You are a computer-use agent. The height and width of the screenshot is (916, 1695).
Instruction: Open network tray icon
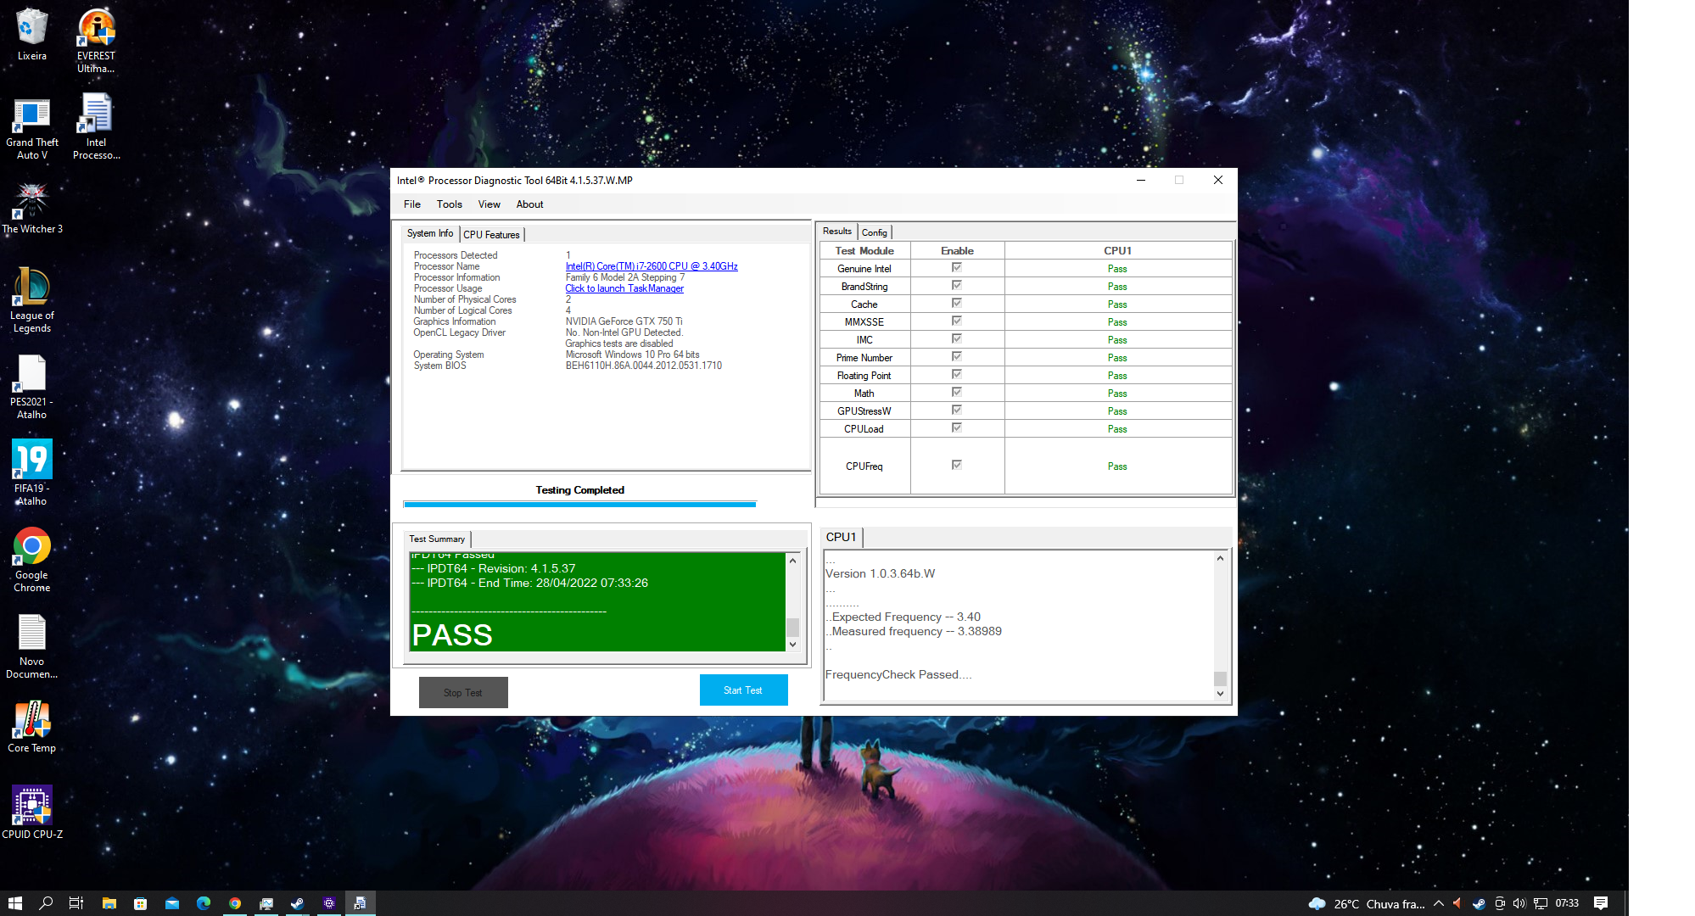1541,903
